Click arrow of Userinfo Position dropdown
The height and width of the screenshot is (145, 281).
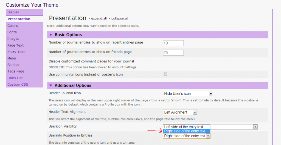tap(208, 136)
